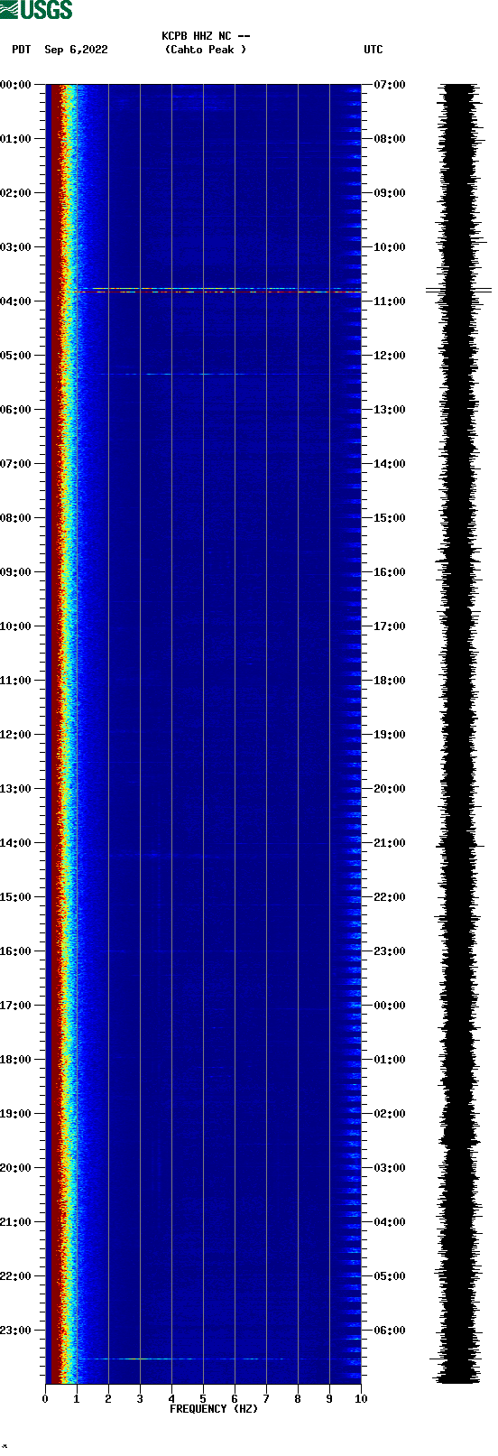Click the 07:00 UTC time label

tap(390, 85)
